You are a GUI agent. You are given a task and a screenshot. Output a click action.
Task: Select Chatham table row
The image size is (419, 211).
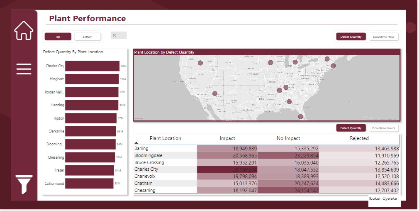pos(144,183)
